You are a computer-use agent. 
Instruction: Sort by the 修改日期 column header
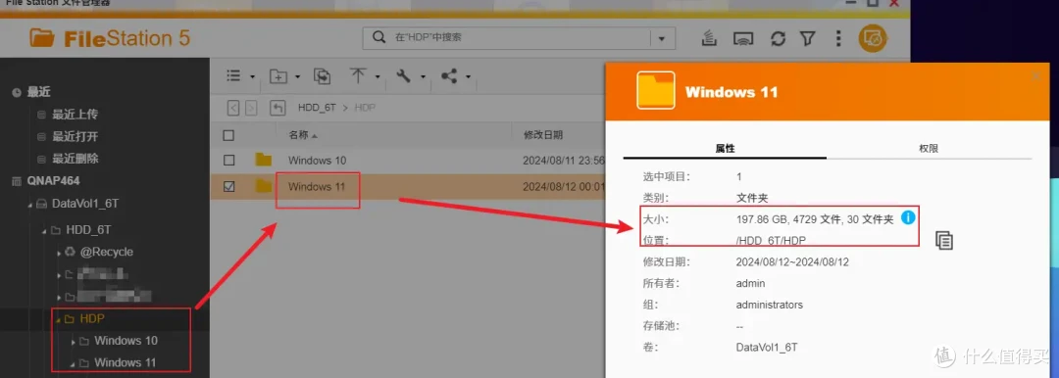click(x=543, y=135)
